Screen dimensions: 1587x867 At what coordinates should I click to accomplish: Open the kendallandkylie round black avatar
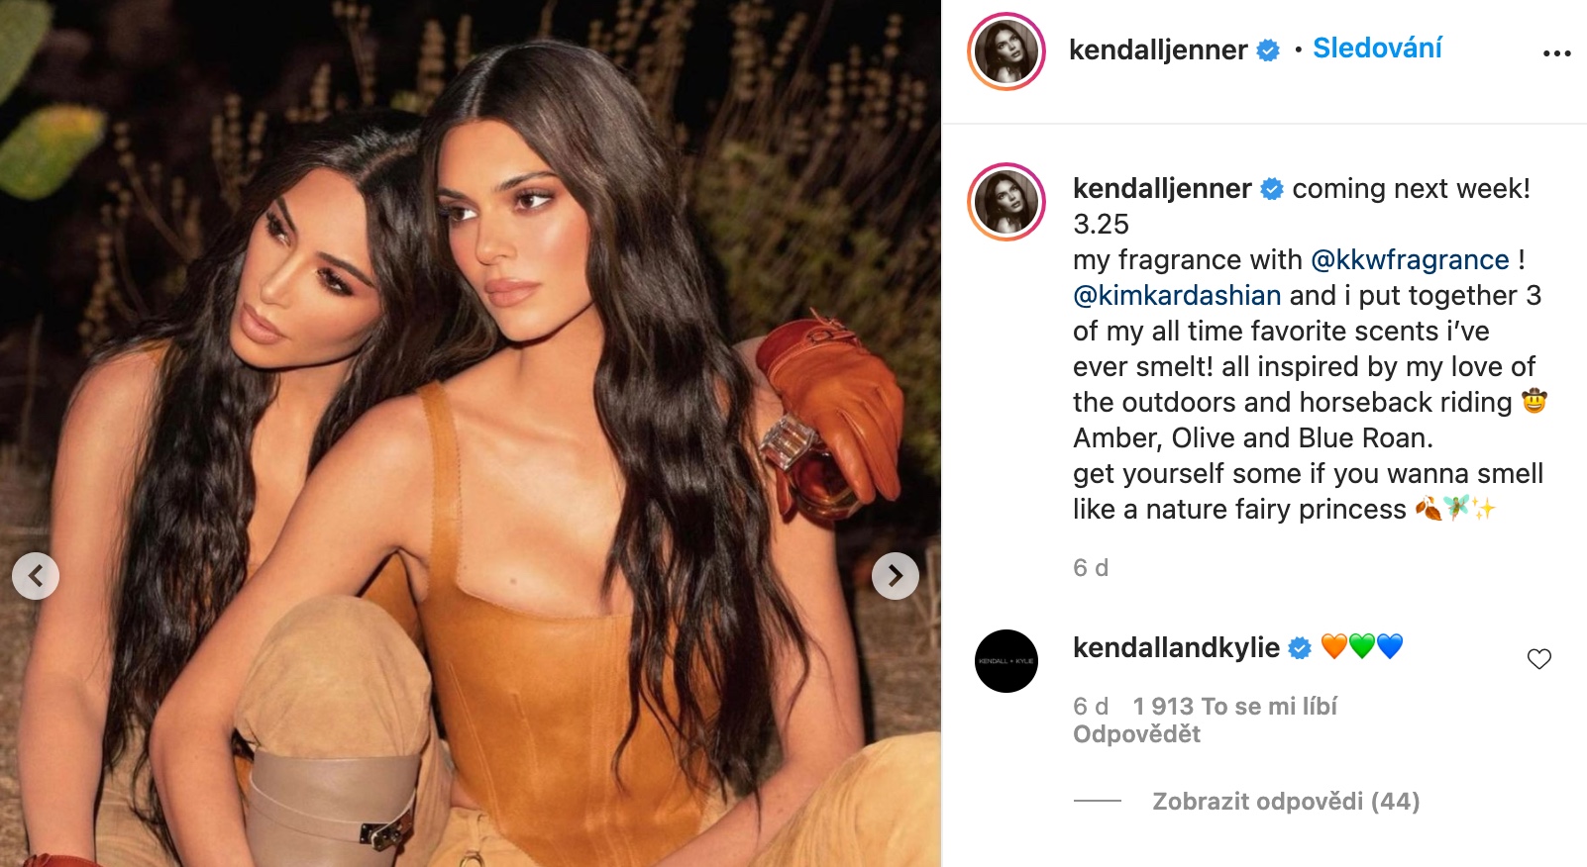[1006, 661]
